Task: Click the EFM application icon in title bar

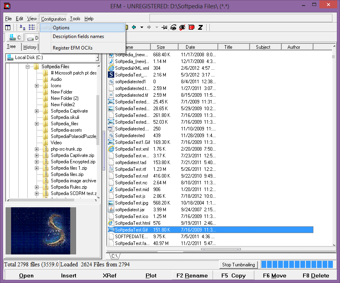Action: click(7, 6)
